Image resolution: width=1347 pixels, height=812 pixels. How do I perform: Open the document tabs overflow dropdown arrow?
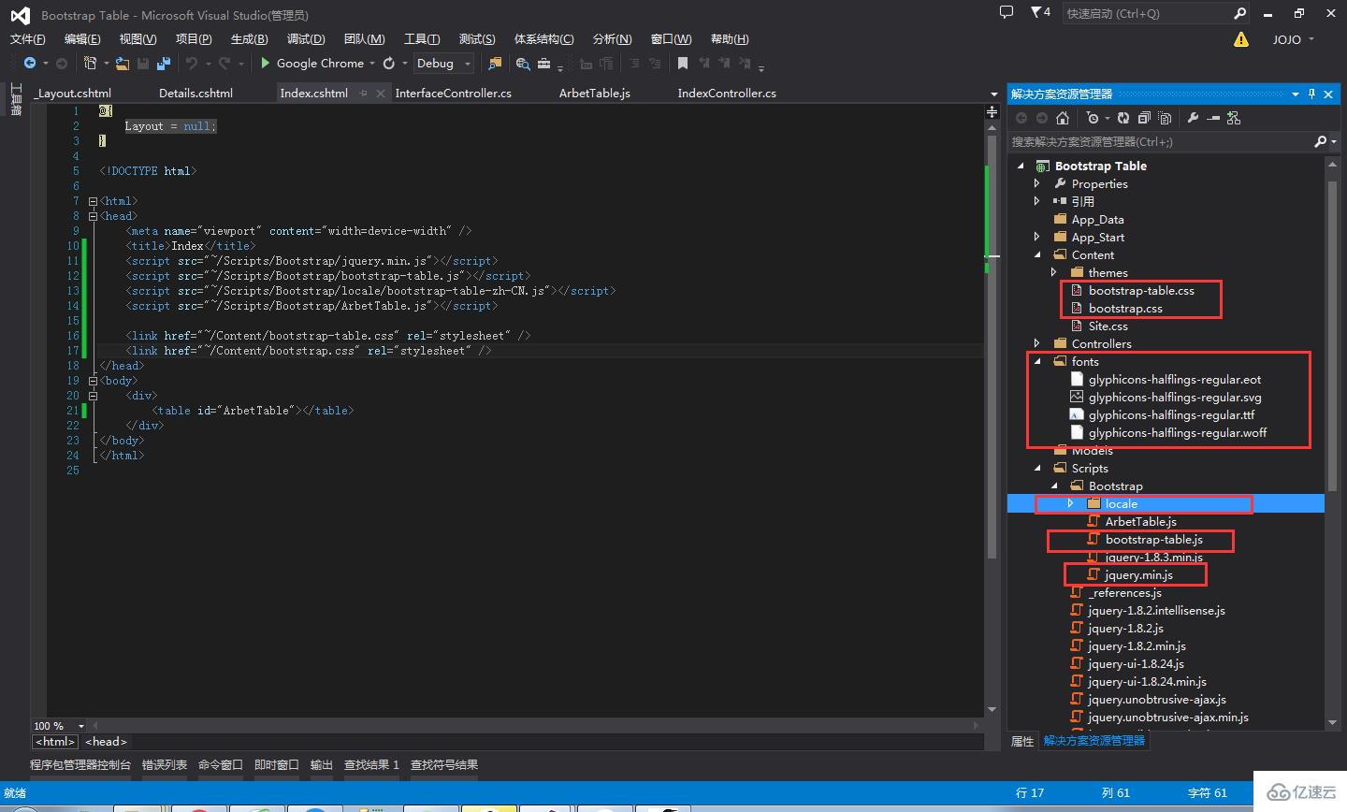pyautogui.click(x=993, y=94)
